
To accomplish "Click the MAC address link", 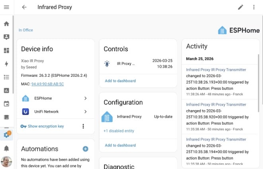I will pyautogui.click(x=48, y=84).
